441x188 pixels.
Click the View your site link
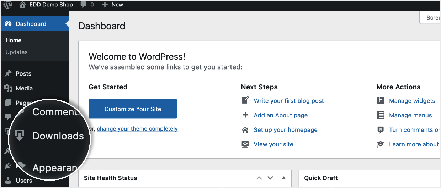pyautogui.click(x=273, y=144)
